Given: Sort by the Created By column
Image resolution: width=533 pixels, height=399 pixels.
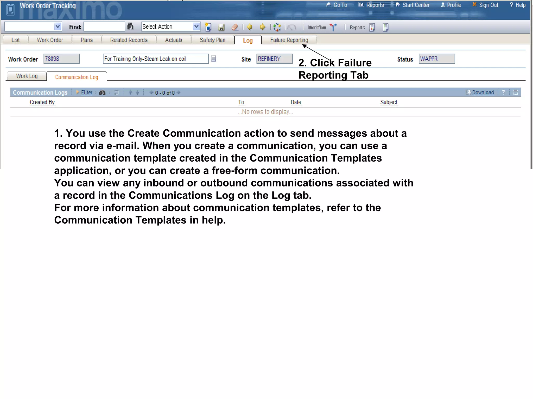Looking at the screenshot, I should pos(42,102).
